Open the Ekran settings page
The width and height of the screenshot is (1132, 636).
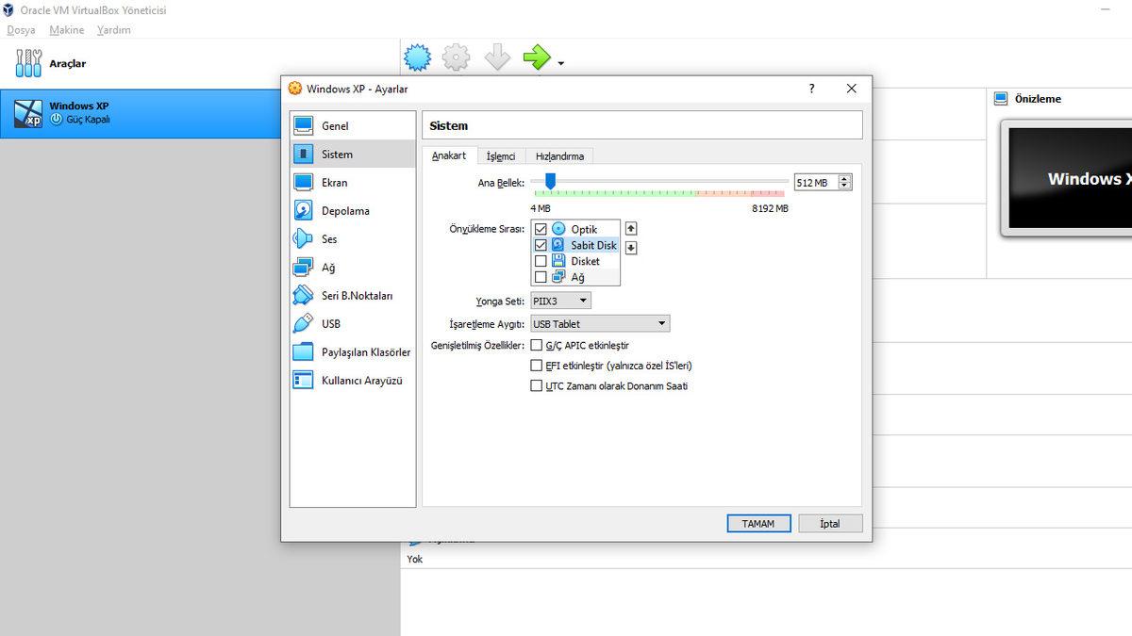(x=306, y=182)
